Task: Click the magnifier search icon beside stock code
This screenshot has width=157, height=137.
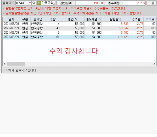Action: [34, 3]
